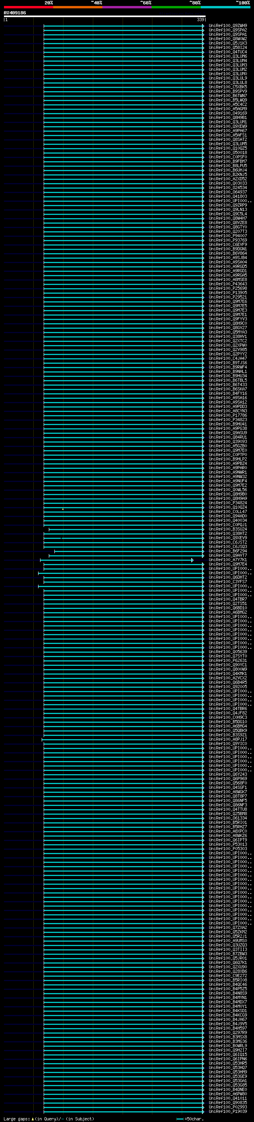The image size is (254, 1122).
Task: Click hit label UniRef100_Q8SAT2
Action: [228, 139]
